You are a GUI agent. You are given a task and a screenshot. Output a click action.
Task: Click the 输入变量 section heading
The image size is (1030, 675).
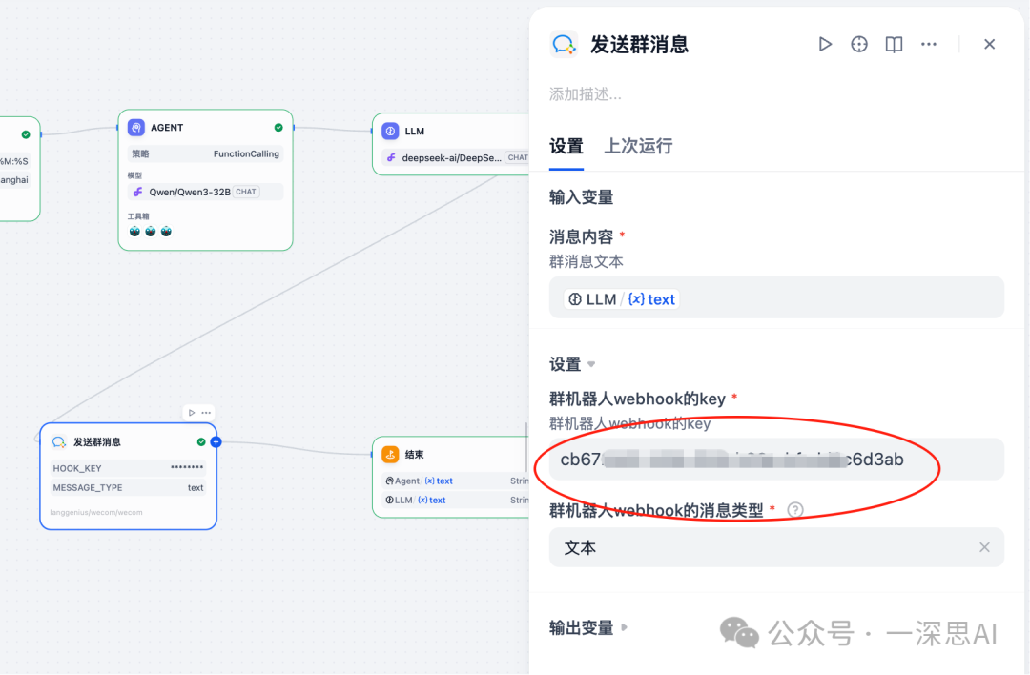tap(582, 197)
